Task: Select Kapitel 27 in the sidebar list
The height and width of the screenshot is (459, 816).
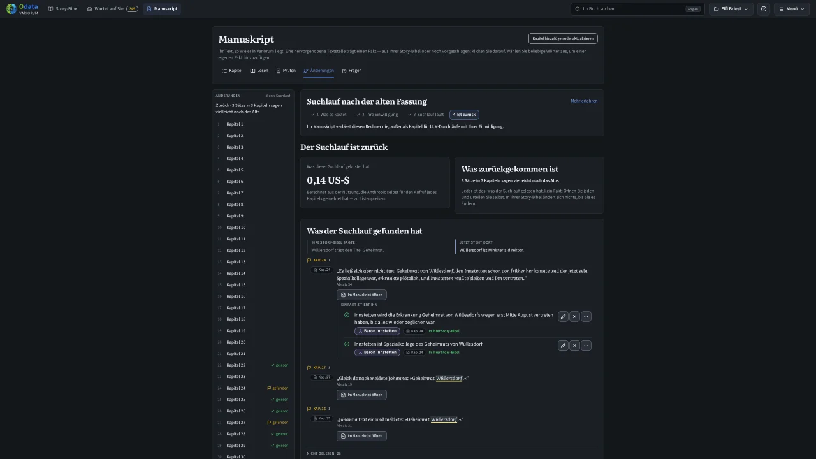Action: point(253,422)
